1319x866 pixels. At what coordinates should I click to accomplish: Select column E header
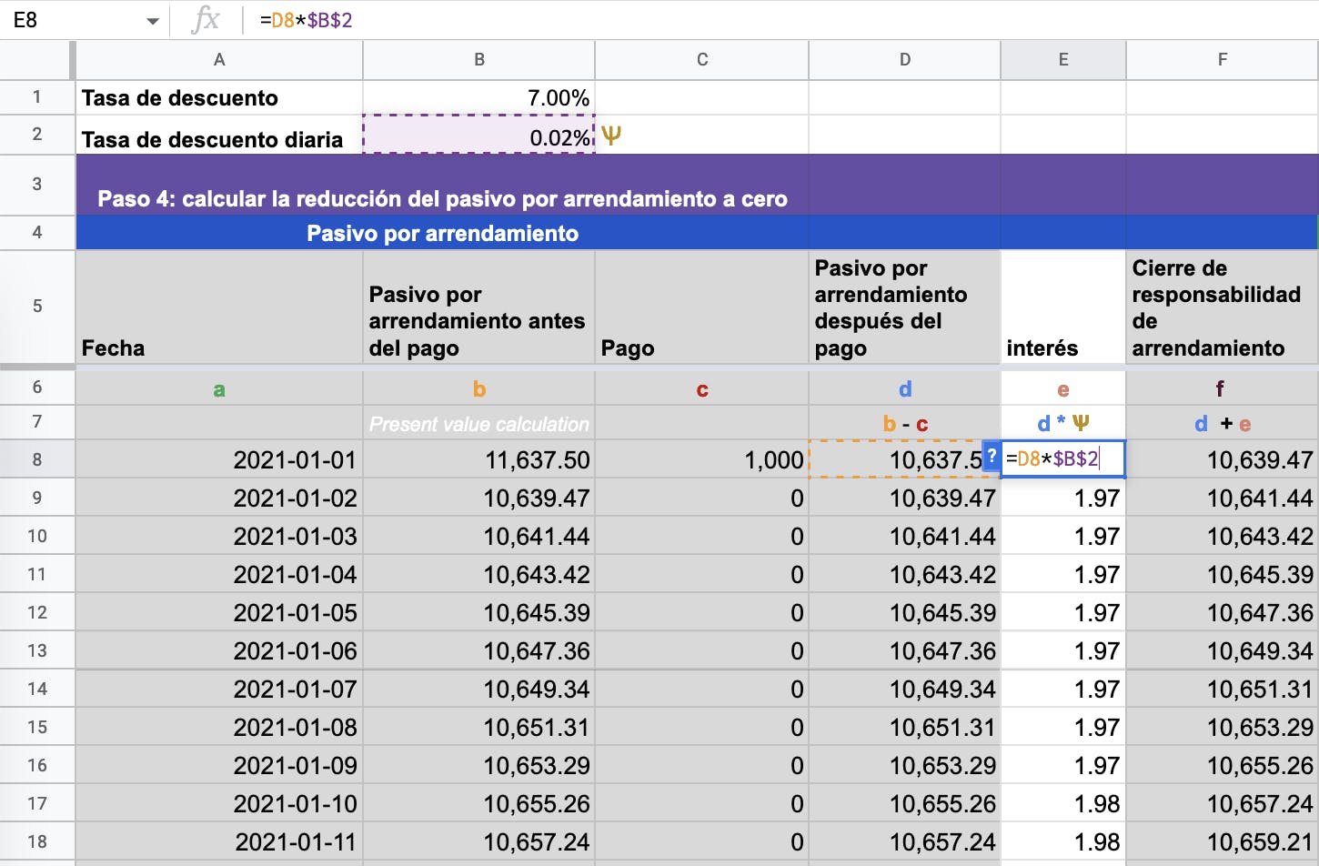click(1063, 60)
